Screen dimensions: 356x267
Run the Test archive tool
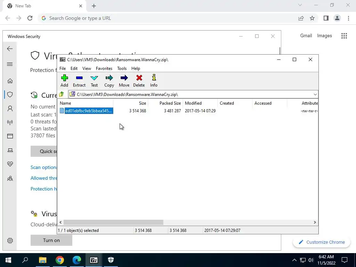tap(94, 81)
